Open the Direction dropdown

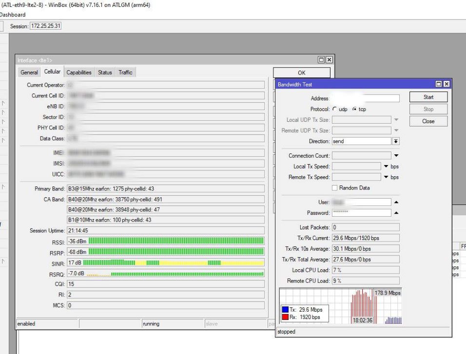click(x=396, y=141)
